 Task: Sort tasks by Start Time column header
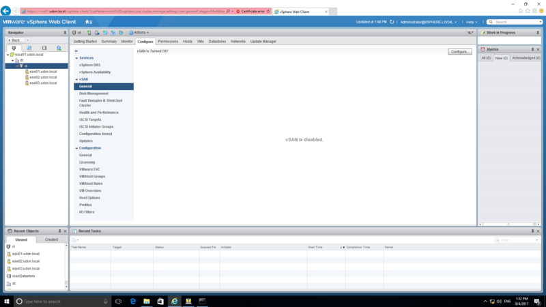pos(315,247)
